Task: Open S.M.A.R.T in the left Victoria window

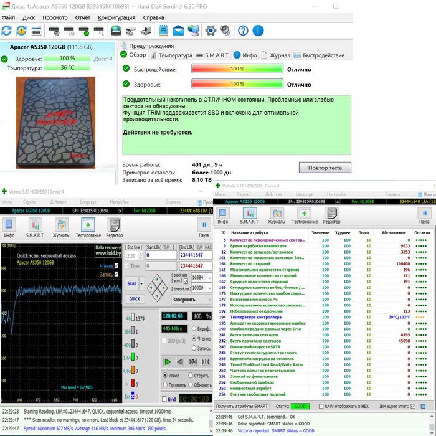Action: [x=35, y=228]
